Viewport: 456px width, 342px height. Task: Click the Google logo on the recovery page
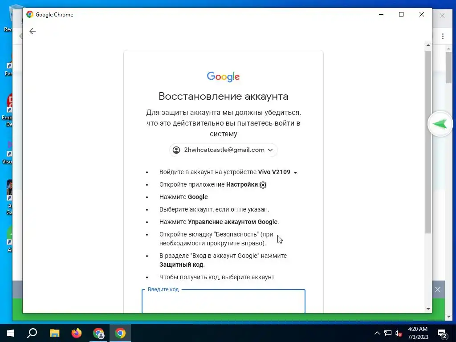click(x=224, y=77)
